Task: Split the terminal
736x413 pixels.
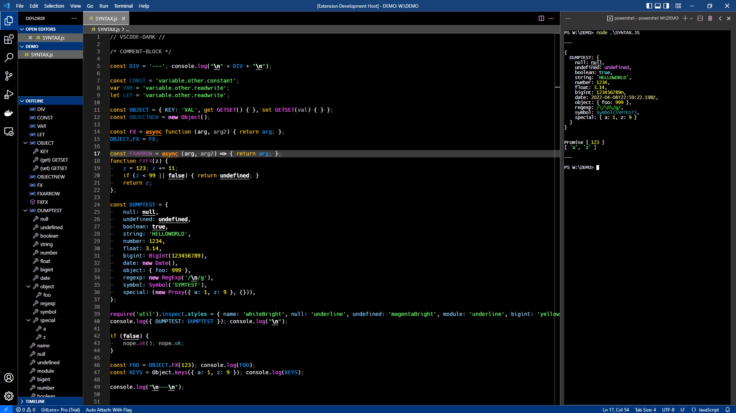Action: pos(700,18)
